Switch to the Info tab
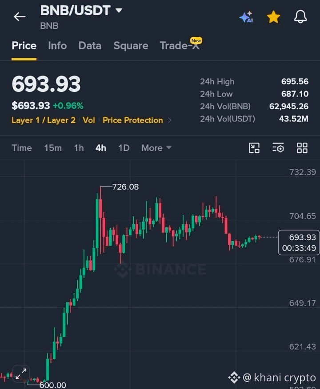 [x=57, y=46]
